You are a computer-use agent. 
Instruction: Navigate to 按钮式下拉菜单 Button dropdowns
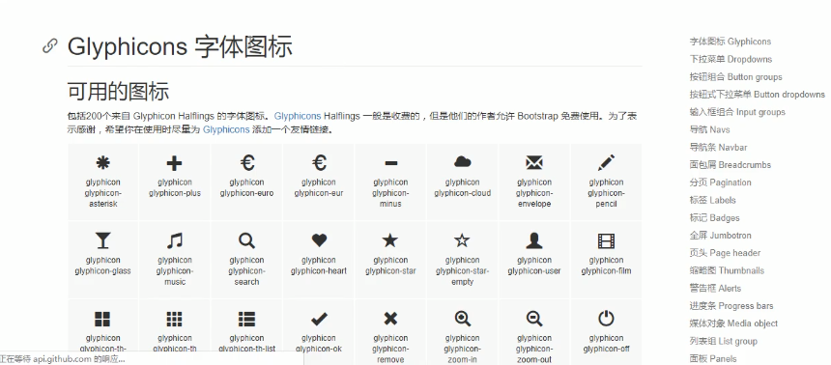tap(757, 95)
